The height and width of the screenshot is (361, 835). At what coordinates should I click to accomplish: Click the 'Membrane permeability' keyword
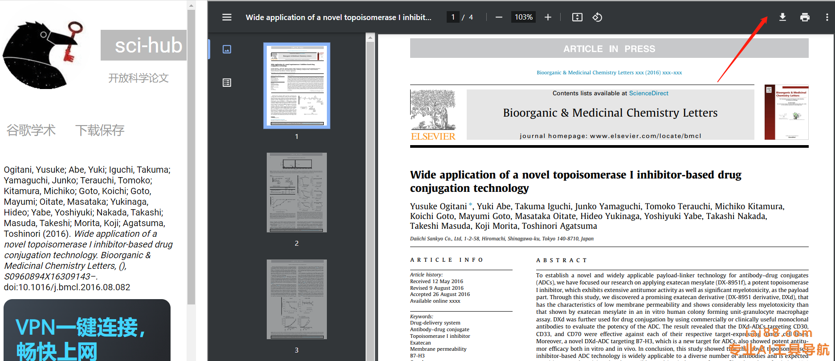tap(438, 349)
